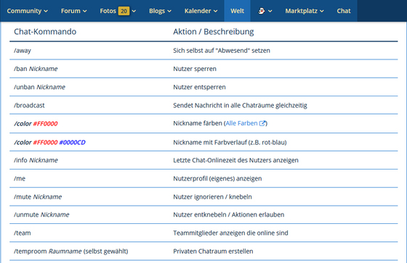Click the Aktion / Beschreibung header
The height and width of the screenshot is (263, 407).
tap(214, 32)
